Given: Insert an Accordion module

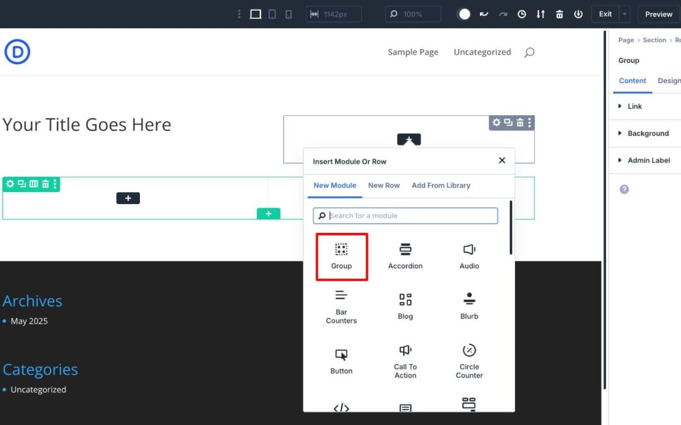Looking at the screenshot, I should tap(405, 256).
